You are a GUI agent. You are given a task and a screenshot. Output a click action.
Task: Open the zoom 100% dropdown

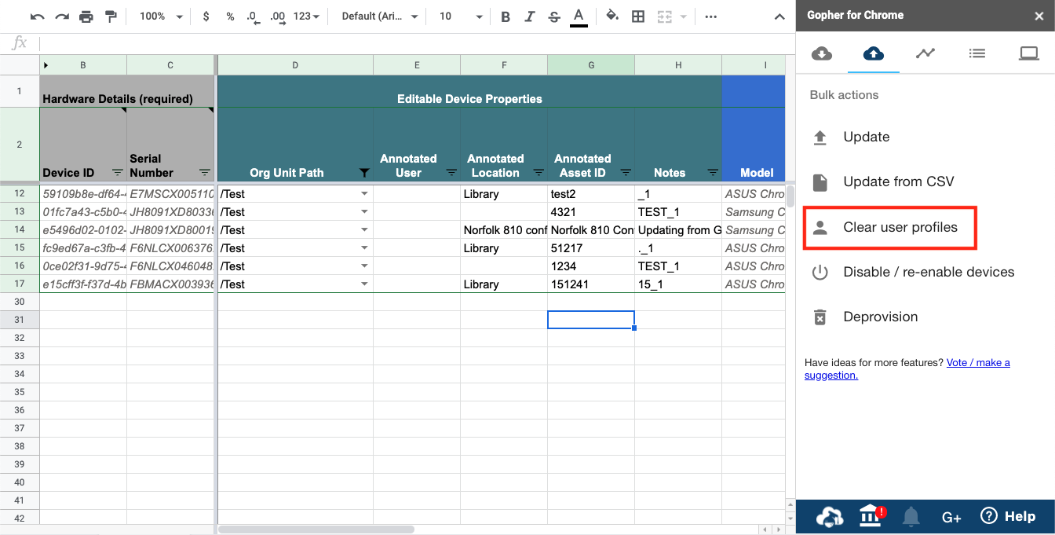click(x=160, y=16)
